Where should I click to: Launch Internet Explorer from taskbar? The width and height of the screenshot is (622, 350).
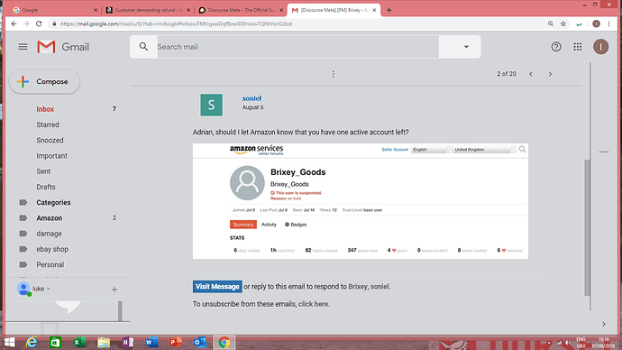[32, 343]
